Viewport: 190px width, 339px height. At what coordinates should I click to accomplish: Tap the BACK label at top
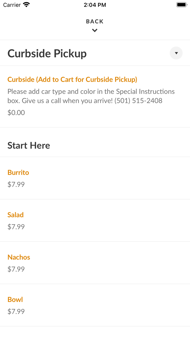pyautogui.click(x=95, y=22)
